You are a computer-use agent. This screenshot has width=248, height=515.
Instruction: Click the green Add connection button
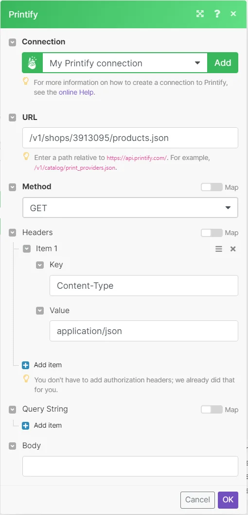click(223, 63)
